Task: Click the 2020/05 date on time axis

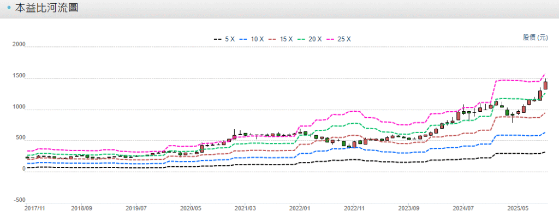Action: tap(191, 208)
